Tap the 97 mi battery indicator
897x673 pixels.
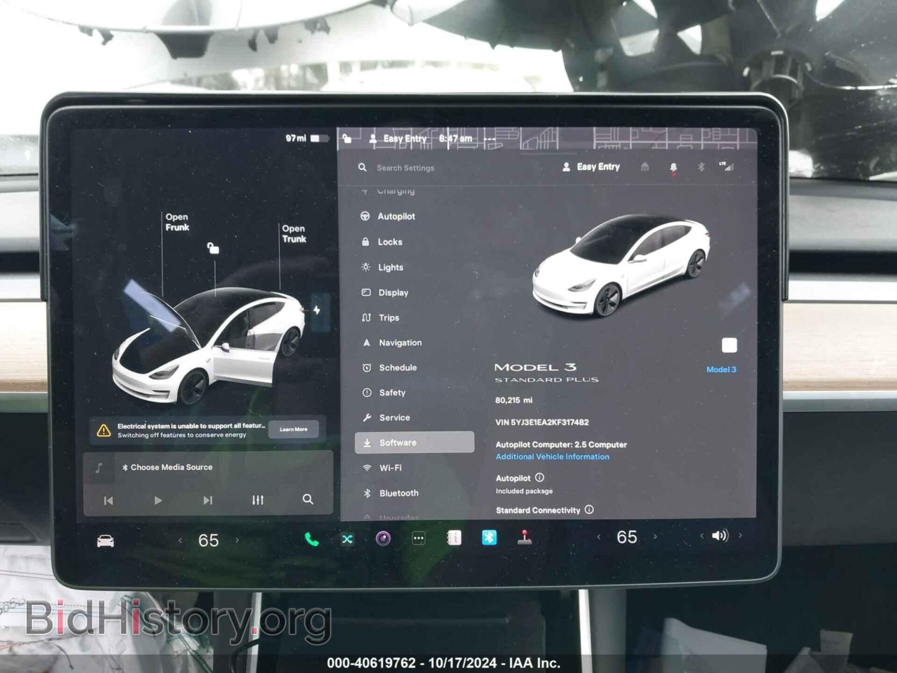point(307,138)
